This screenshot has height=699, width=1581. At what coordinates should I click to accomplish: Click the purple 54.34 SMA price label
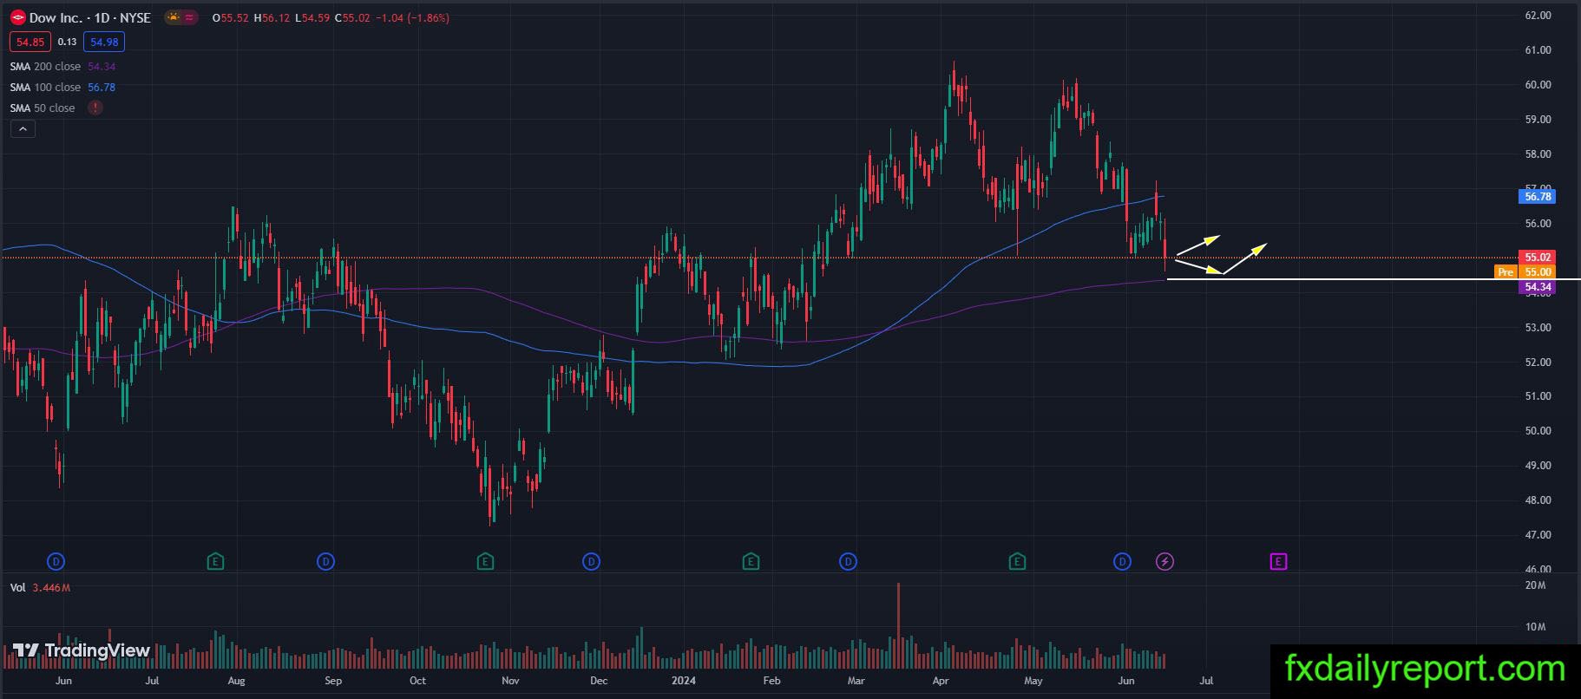click(1537, 287)
